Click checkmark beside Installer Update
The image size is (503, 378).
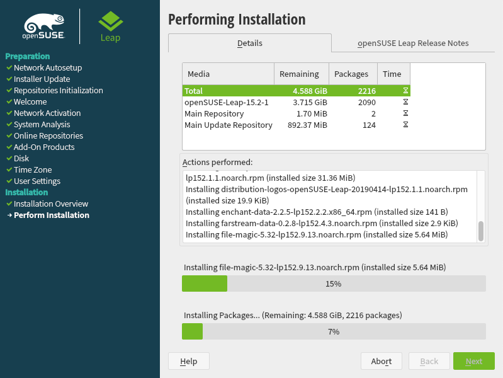click(x=9, y=79)
